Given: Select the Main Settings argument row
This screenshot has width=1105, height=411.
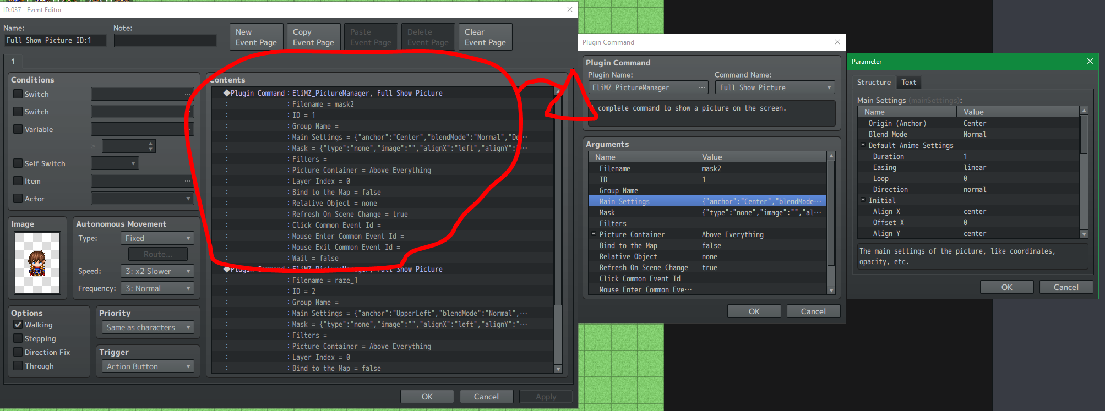Looking at the screenshot, I should [x=707, y=201].
